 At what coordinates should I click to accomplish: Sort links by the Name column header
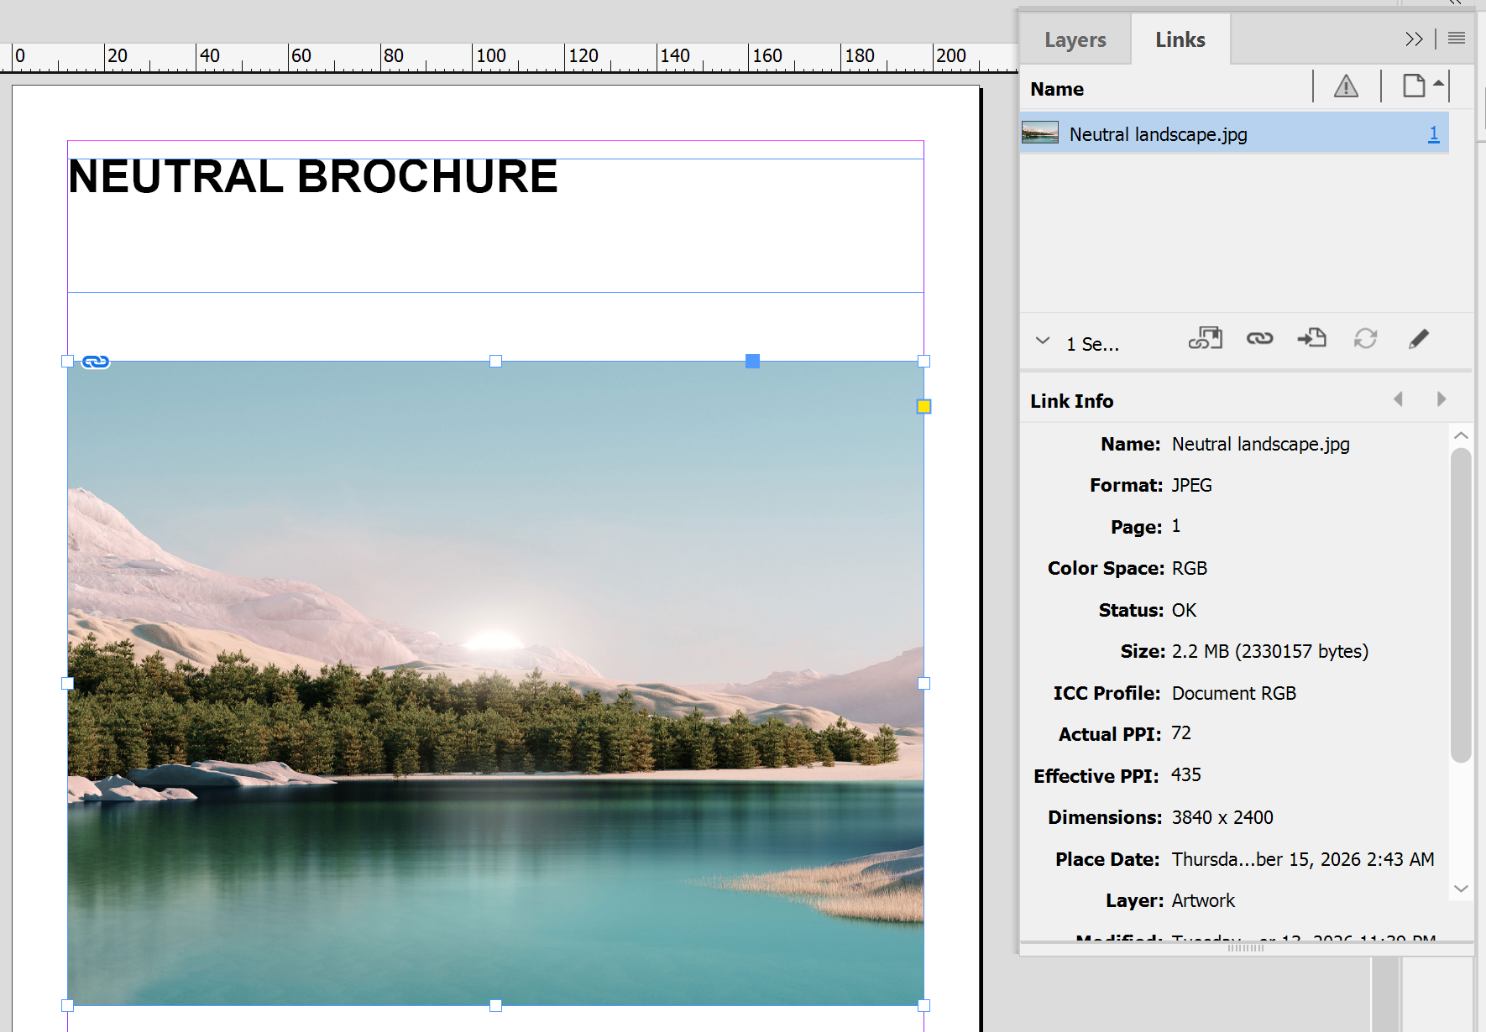[1057, 89]
